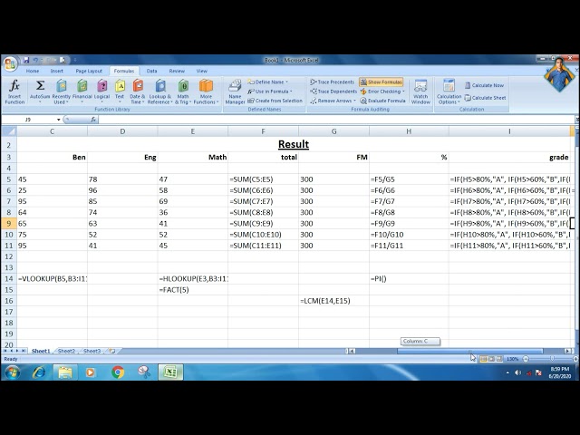
Task: Open Google Chrome from the taskbar
Action: click(x=118, y=372)
